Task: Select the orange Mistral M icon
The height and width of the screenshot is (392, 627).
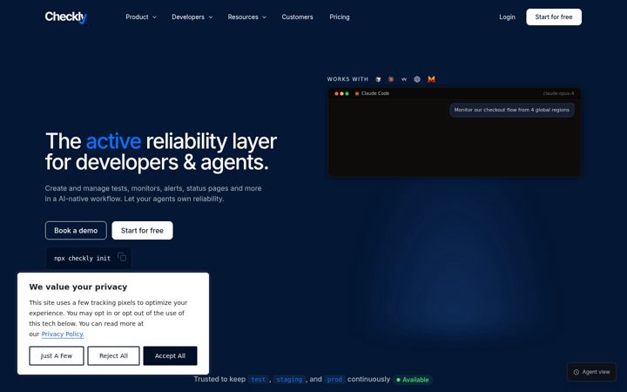Action: pyautogui.click(x=431, y=79)
